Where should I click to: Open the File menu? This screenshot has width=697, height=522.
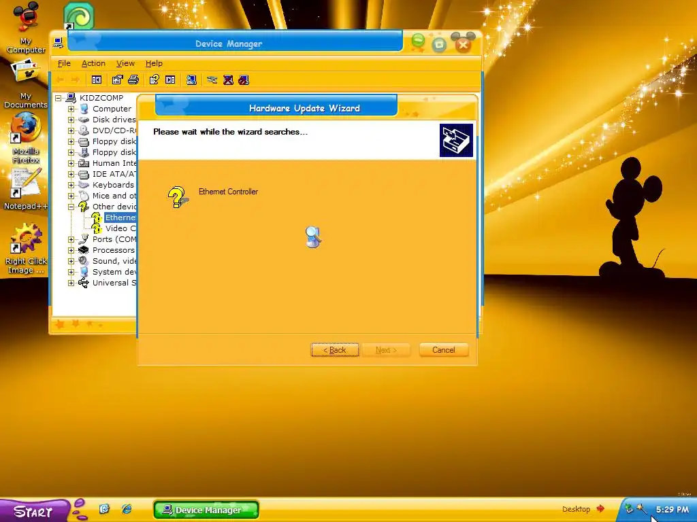[x=64, y=63]
